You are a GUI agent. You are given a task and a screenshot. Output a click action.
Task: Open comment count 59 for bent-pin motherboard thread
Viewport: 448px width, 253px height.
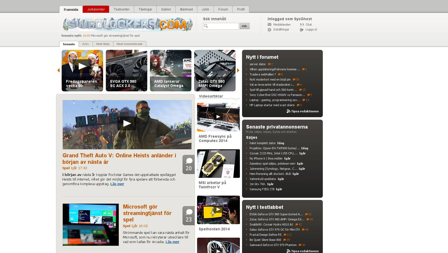coord(296,79)
